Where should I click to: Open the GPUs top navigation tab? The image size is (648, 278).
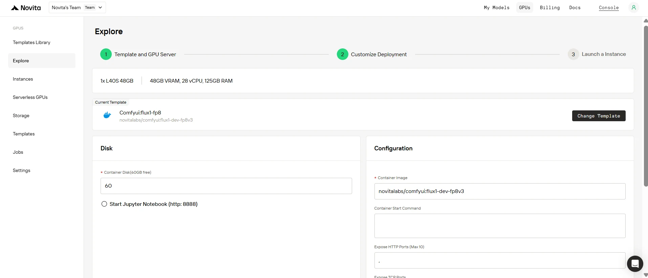click(525, 7)
